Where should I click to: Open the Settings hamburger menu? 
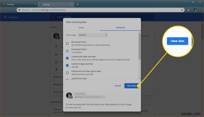[x=5, y=17]
